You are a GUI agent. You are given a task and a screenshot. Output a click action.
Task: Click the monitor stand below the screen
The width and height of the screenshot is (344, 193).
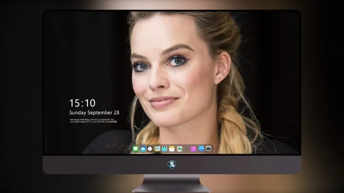[x=172, y=183]
